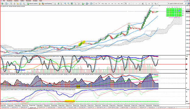Image resolution: width=190 pixels, height=109 pixels.
Task: Zoom out of the chart
Action: (x=68, y=4)
